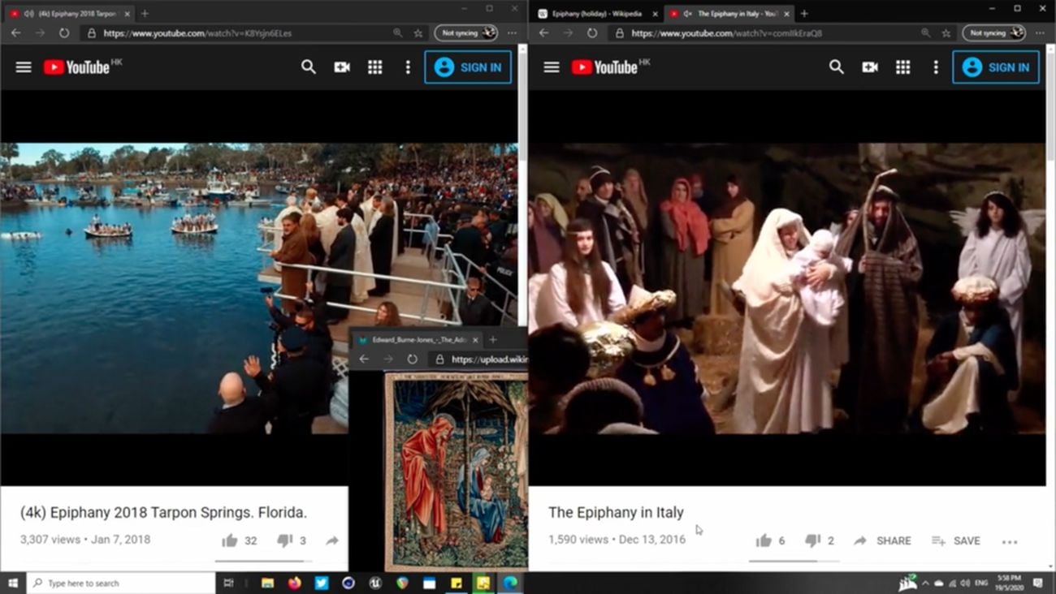Image resolution: width=1056 pixels, height=594 pixels.
Task: Open right browser's settings and more menu
Action: coord(1040,33)
